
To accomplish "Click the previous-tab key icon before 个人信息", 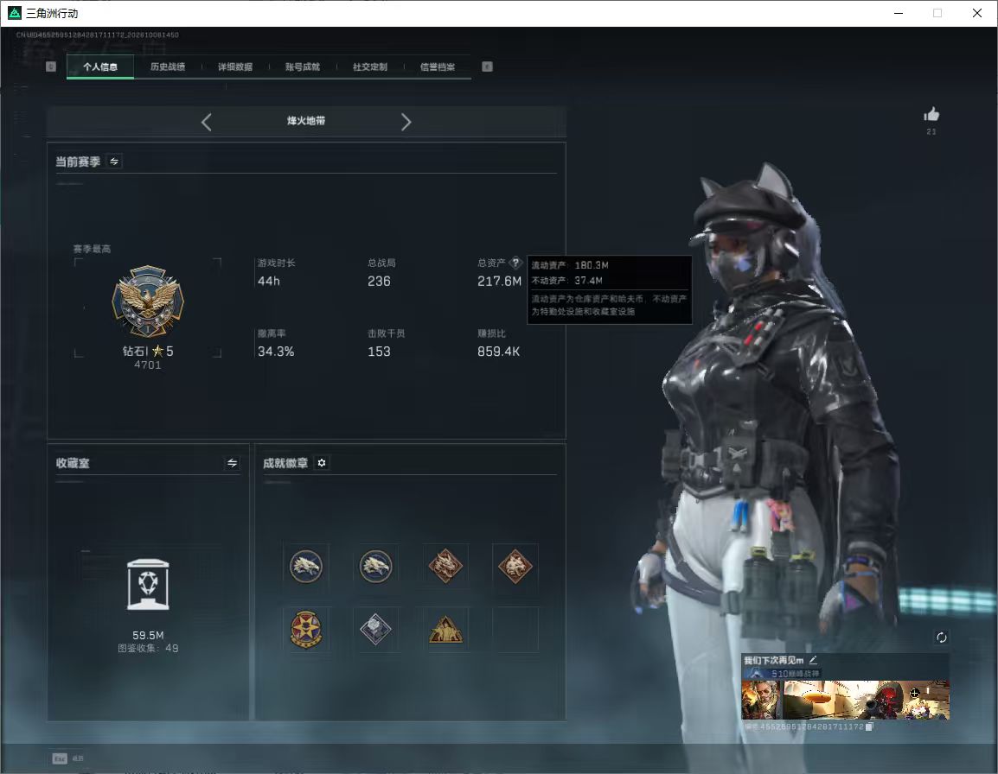I will 51,67.
